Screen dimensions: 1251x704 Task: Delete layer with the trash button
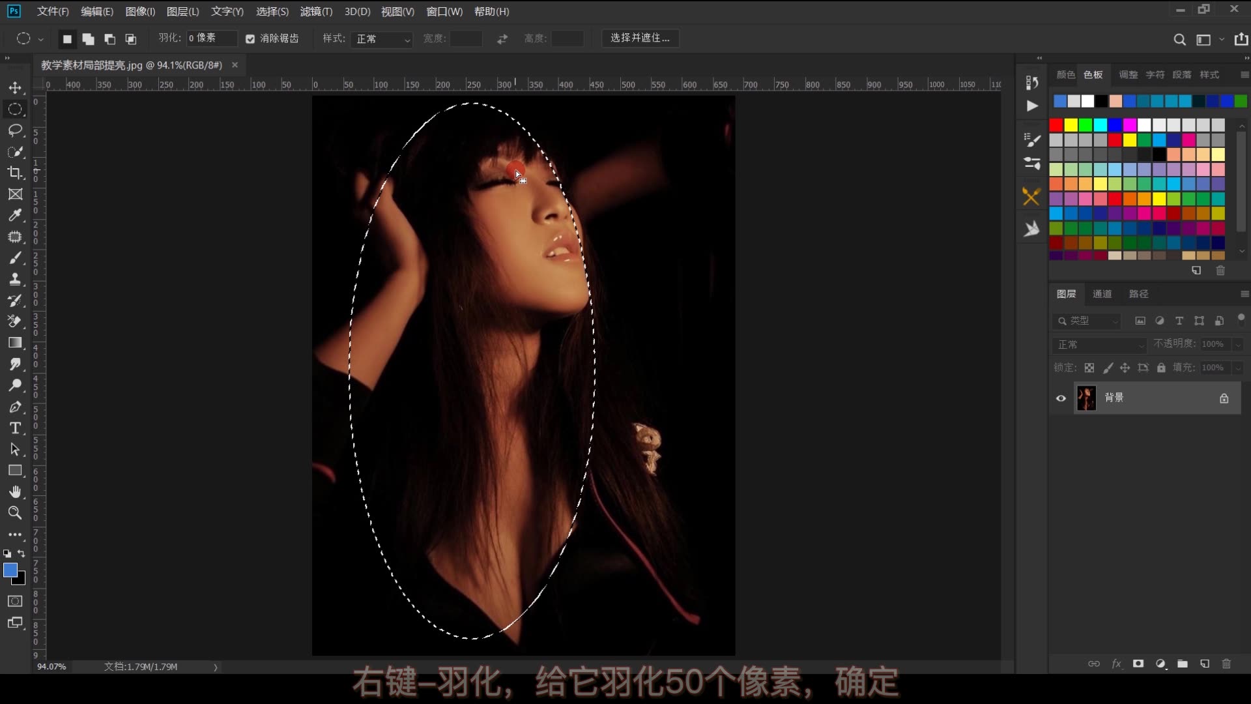(1227, 664)
